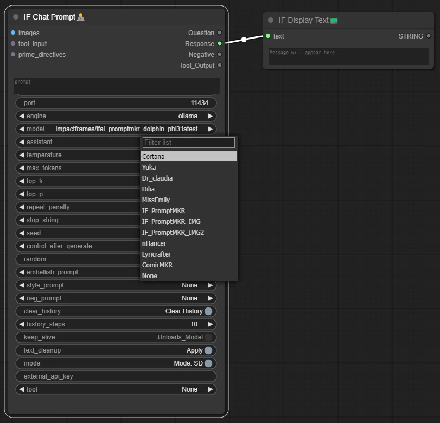Collapse the IF Display Text node dot
The height and width of the screenshot is (423, 440).
click(x=271, y=20)
